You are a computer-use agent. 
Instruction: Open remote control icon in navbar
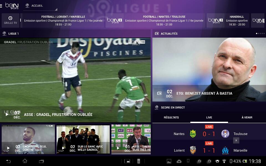(x=139, y=161)
